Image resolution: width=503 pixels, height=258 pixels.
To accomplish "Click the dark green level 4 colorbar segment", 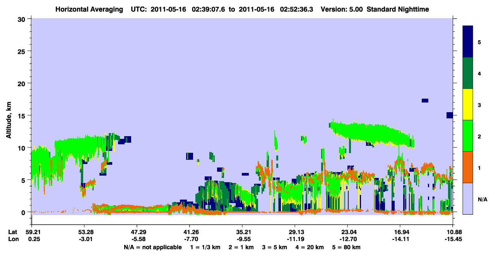I will [x=468, y=73].
